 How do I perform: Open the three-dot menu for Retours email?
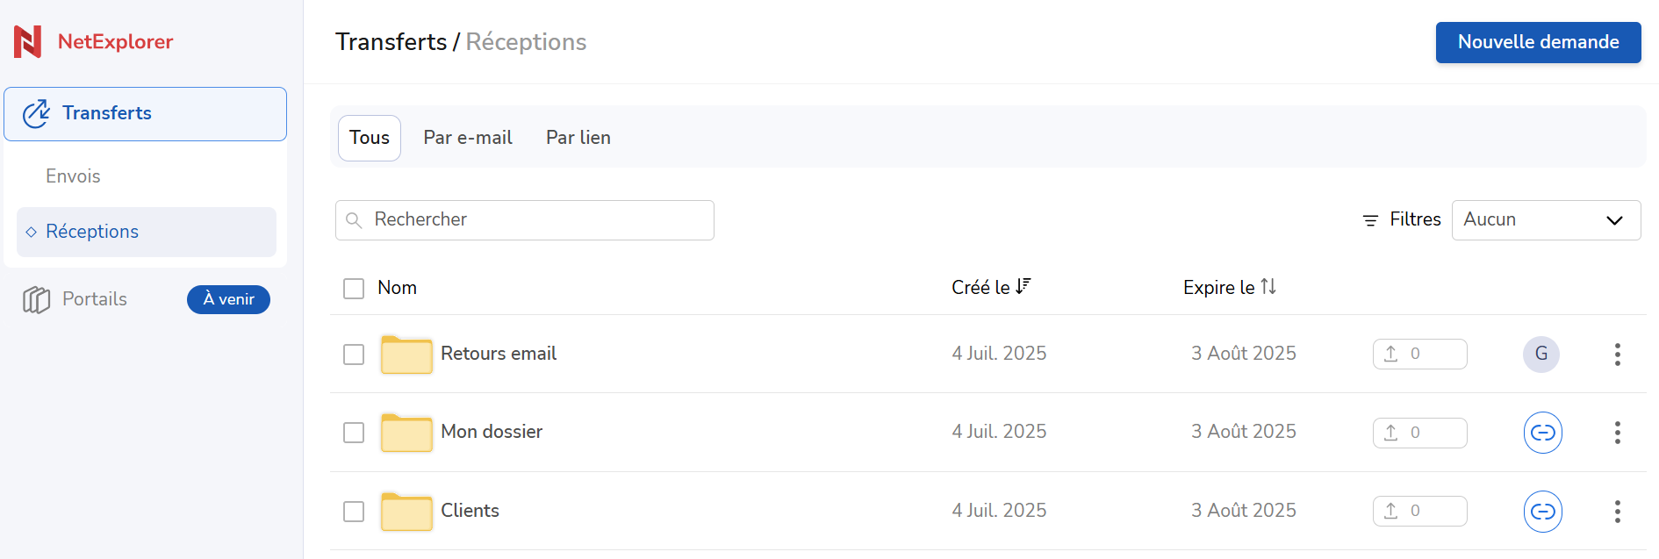[x=1617, y=355]
